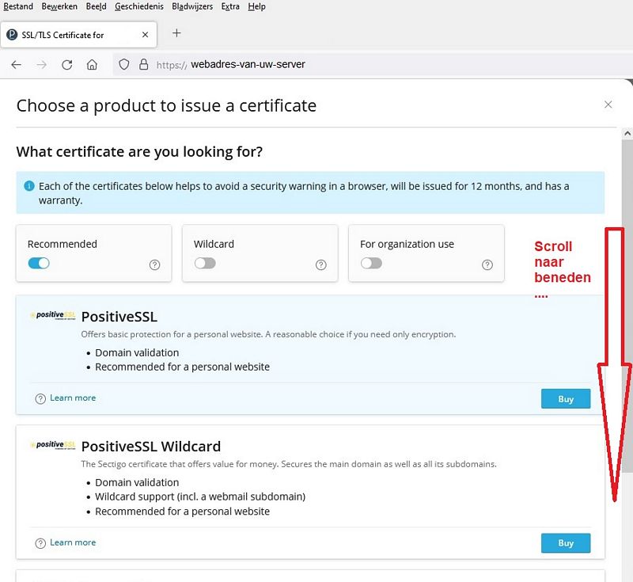Click the Plesk favicon on the tab

pos(12,35)
